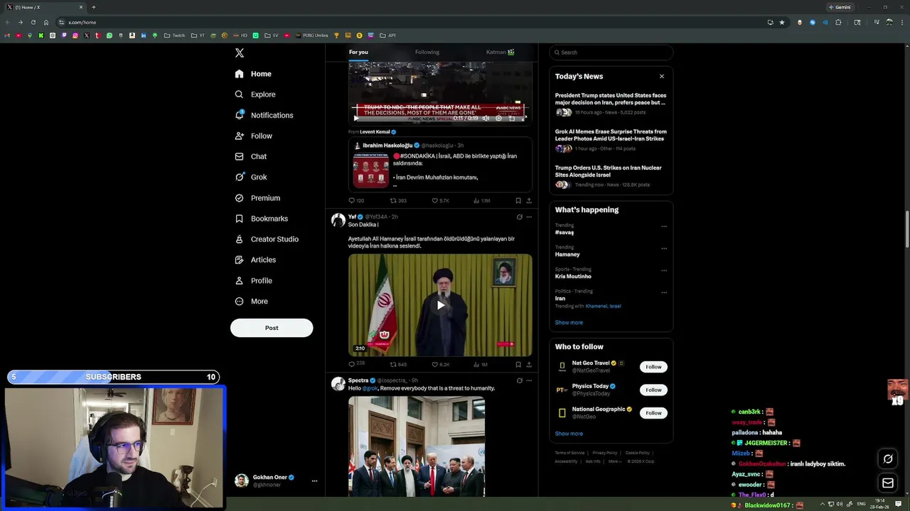Screen dimensions: 910x511
Task: Click the Articles icon in sidebar
Action: point(239,260)
